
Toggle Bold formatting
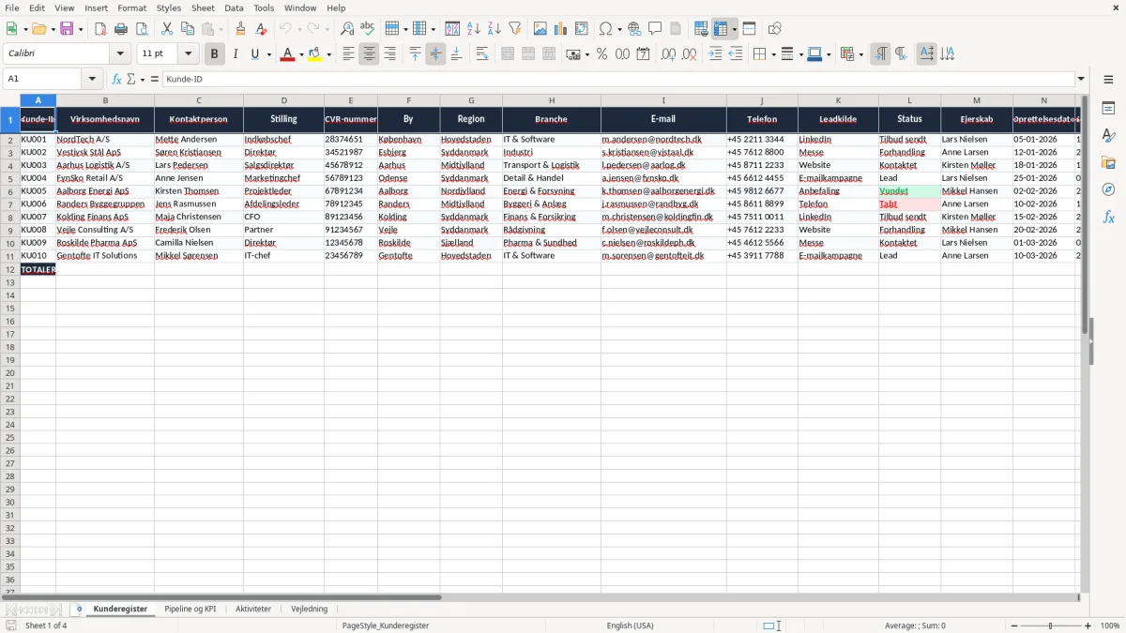coord(215,54)
